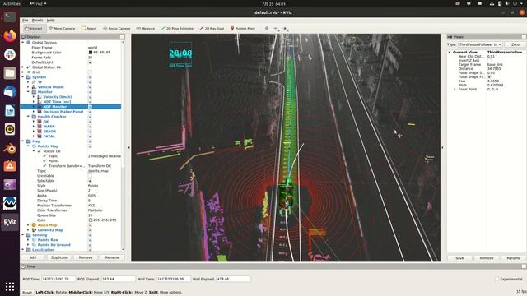Click the Zero view button

pyautogui.click(x=515, y=44)
